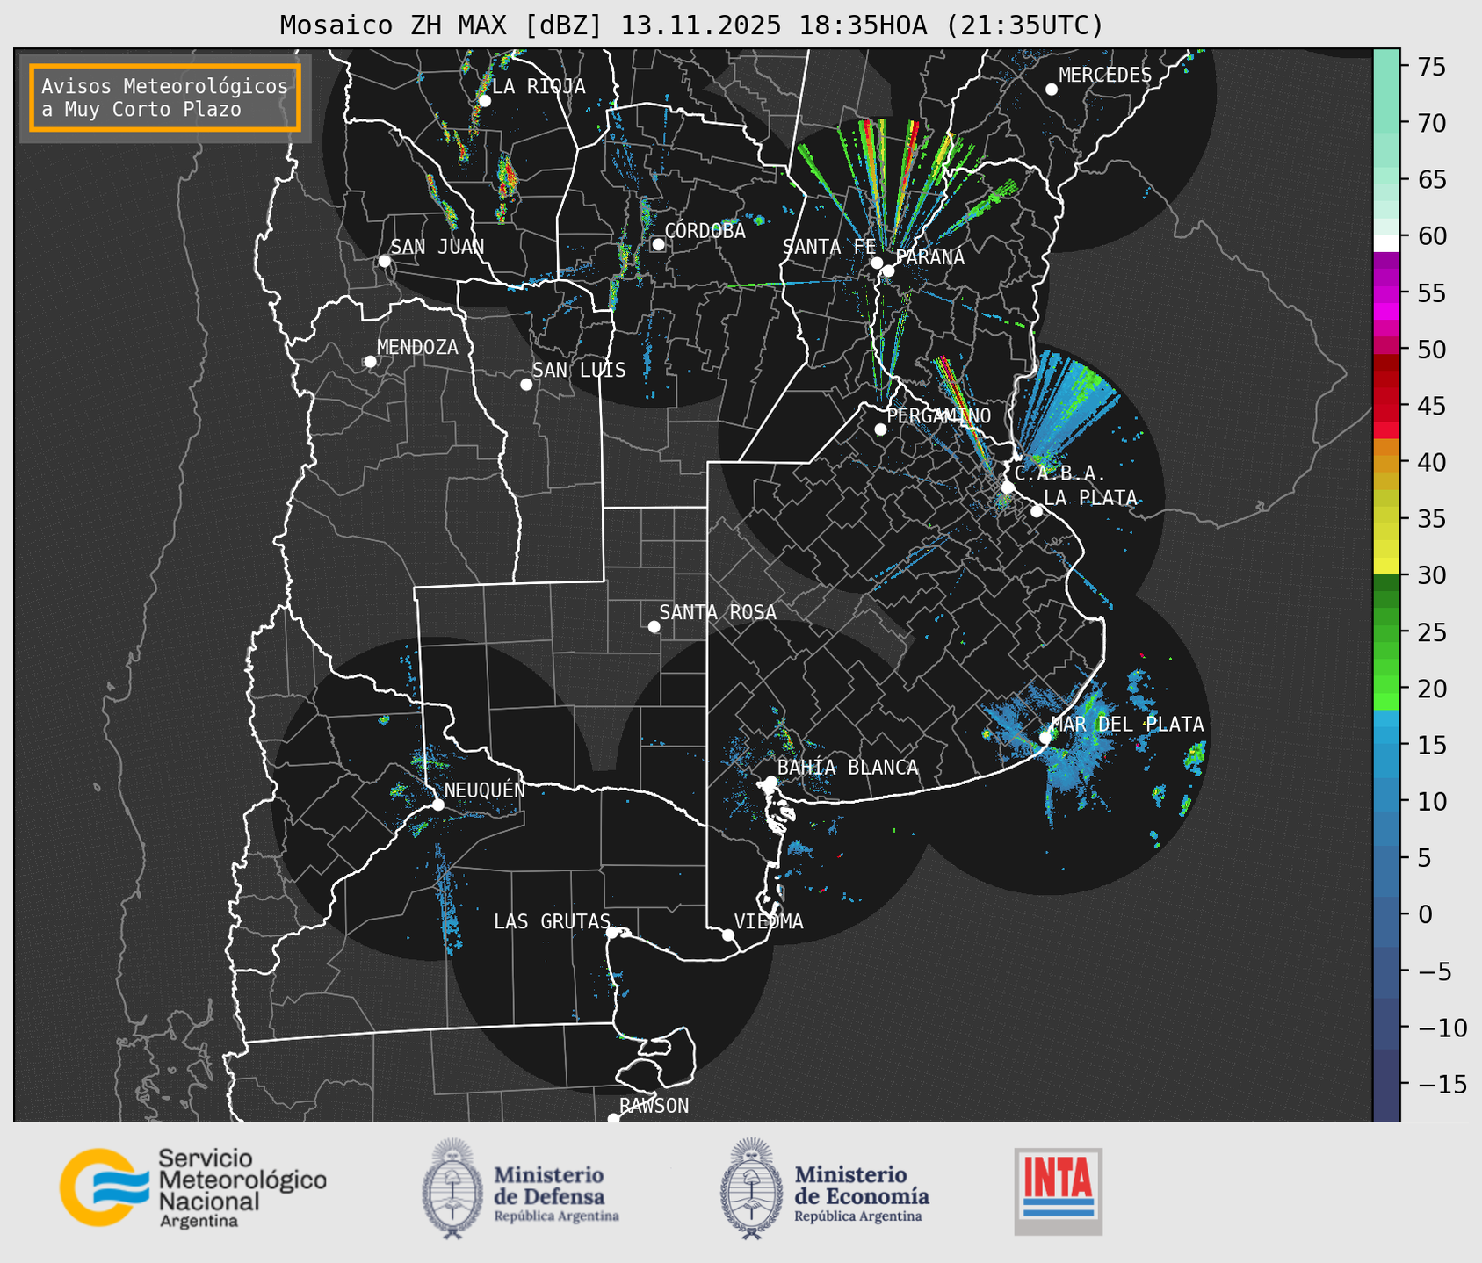
Task: Click the Neuquén city marker dot
Action: point(437,805)
